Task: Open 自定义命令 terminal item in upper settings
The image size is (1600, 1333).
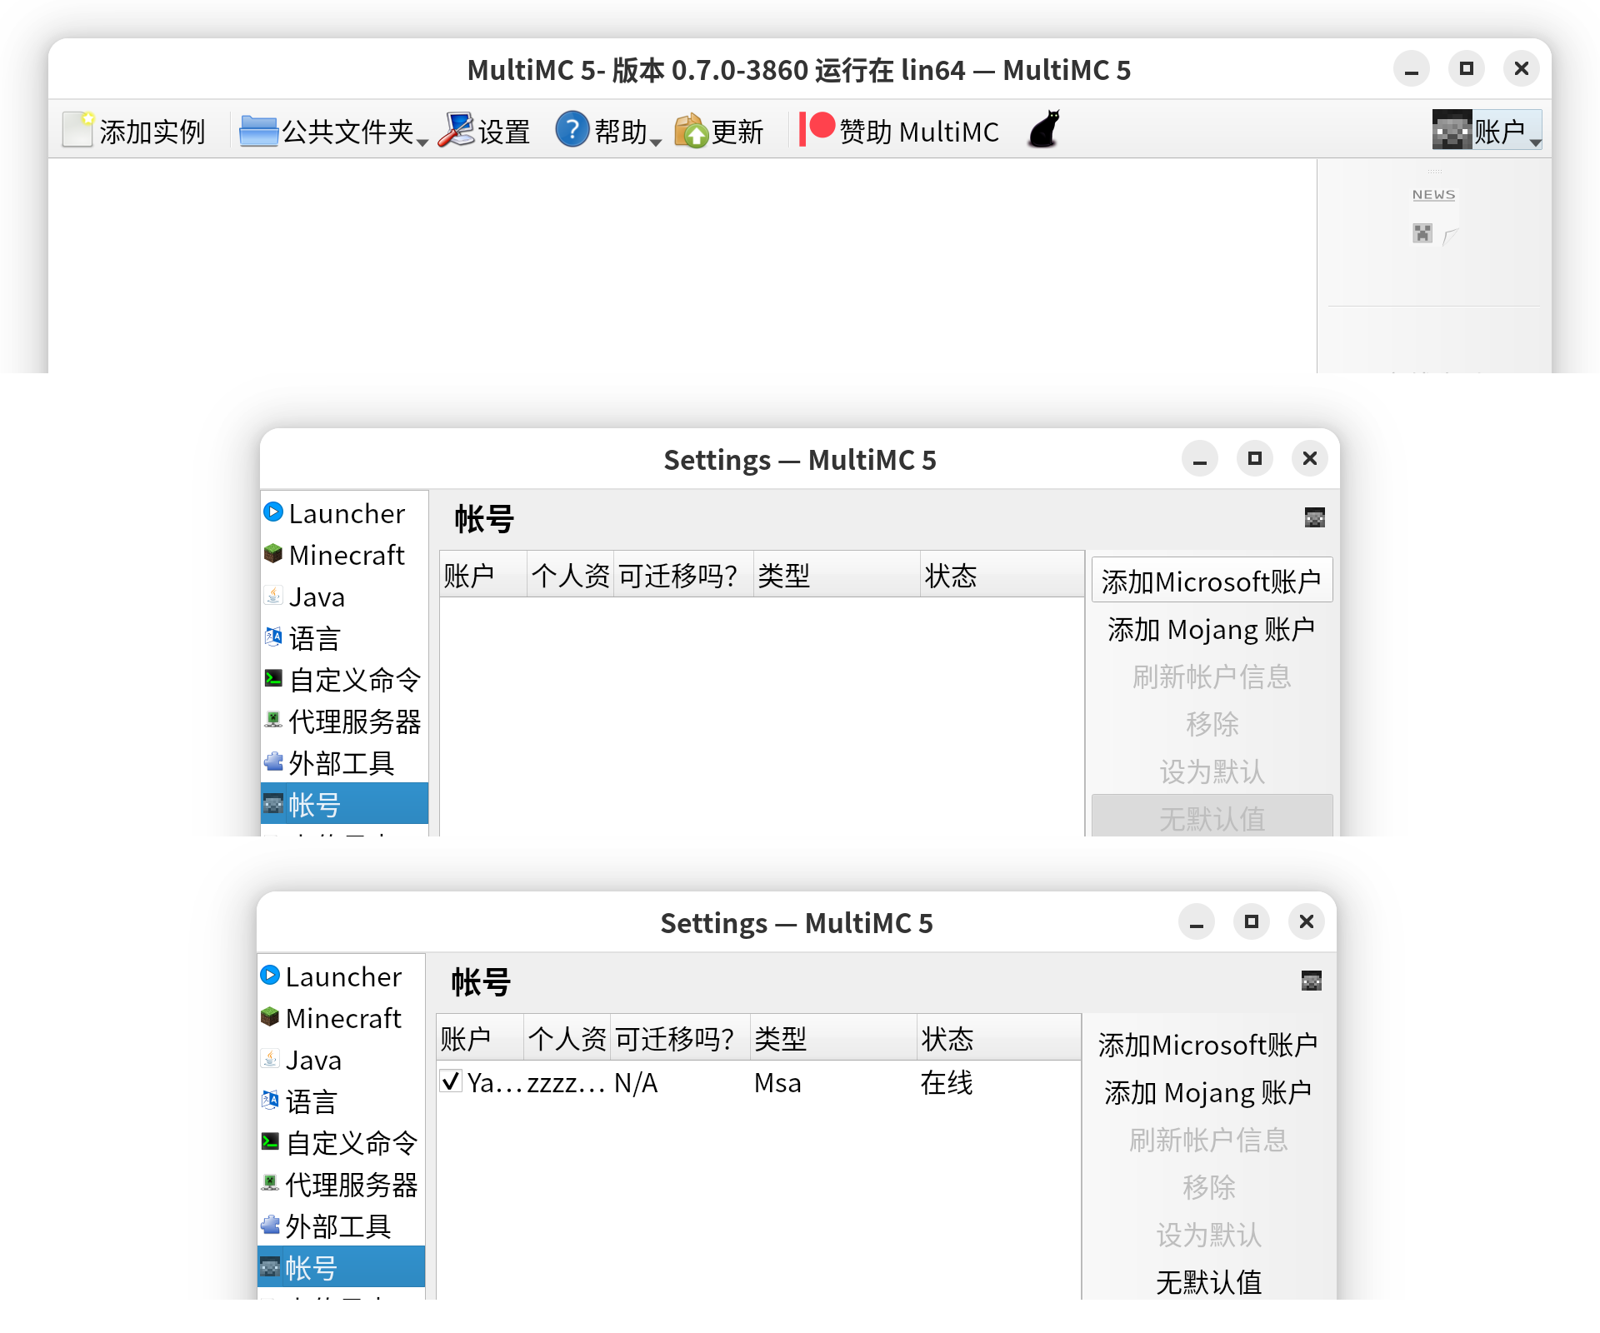Action: pyautogui.click(x=344, y=680)
